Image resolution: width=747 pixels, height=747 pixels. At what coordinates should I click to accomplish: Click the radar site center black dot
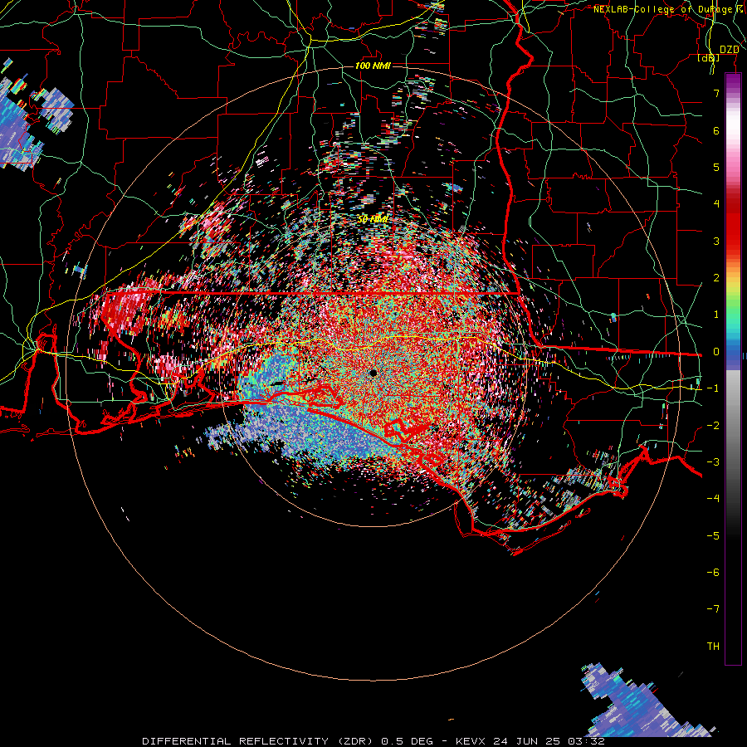(373, 373)
